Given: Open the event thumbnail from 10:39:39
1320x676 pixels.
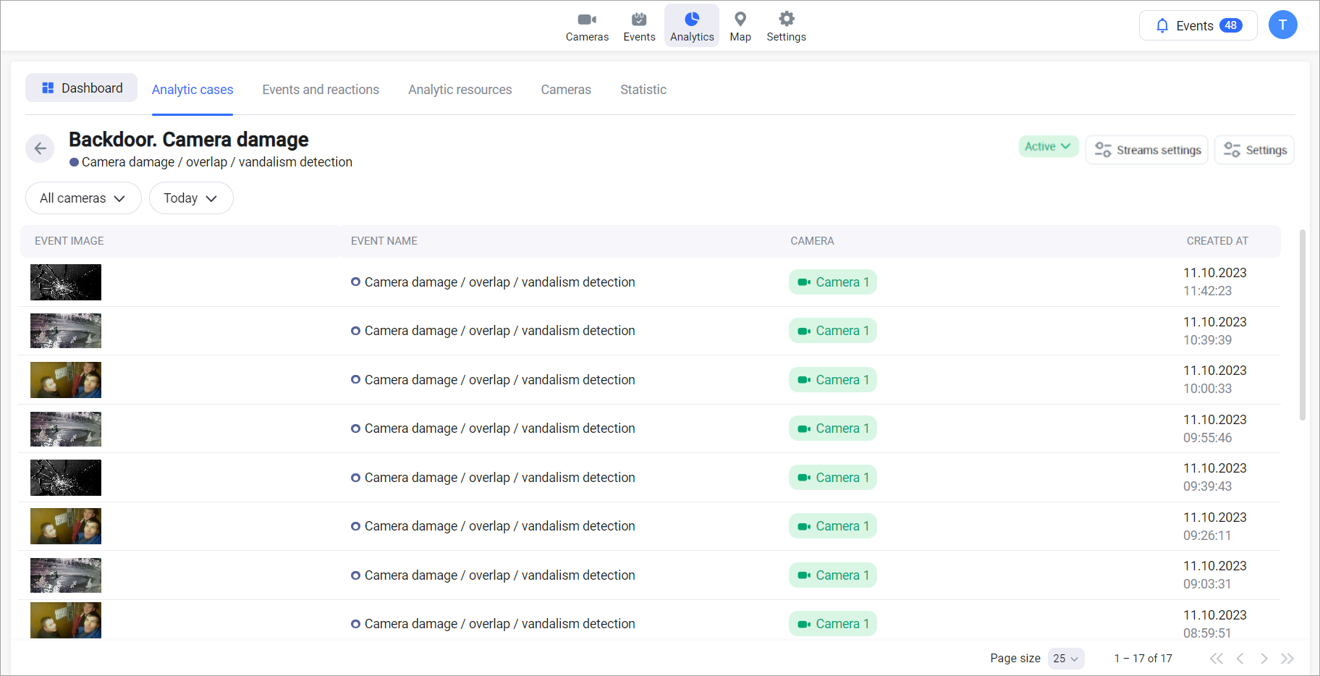Looking at the screenshot, I should pos(66,331).
